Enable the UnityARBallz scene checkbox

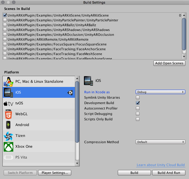(x=5, y=25)
